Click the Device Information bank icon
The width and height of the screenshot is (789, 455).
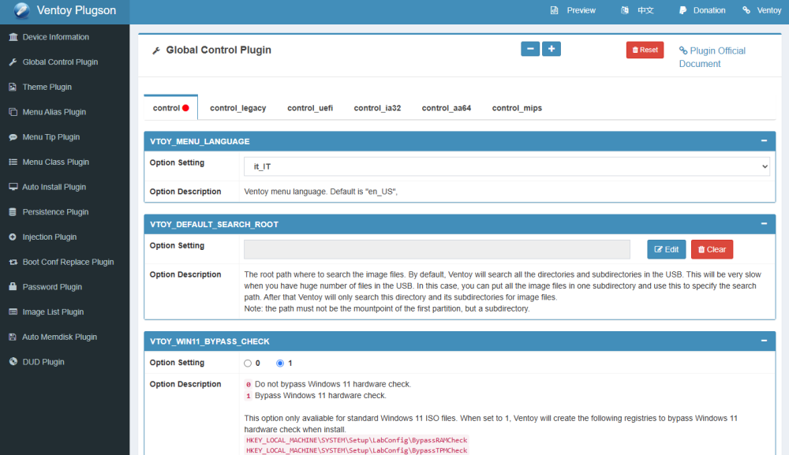(13, 37)
